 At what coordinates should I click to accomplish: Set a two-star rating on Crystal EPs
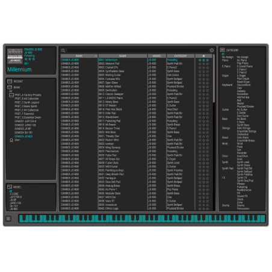(203, 67)
